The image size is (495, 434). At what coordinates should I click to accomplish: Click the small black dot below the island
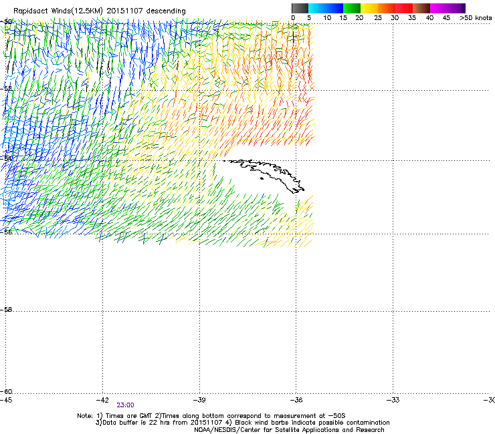point(262,179)
